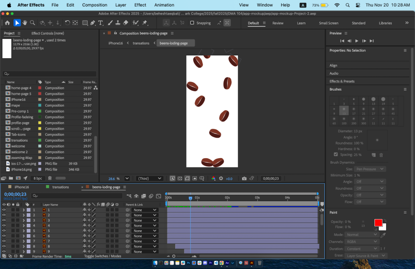Select the Clone Stamp tool
The width and height of the screenshot is (415, 269).
click(118, 23)
